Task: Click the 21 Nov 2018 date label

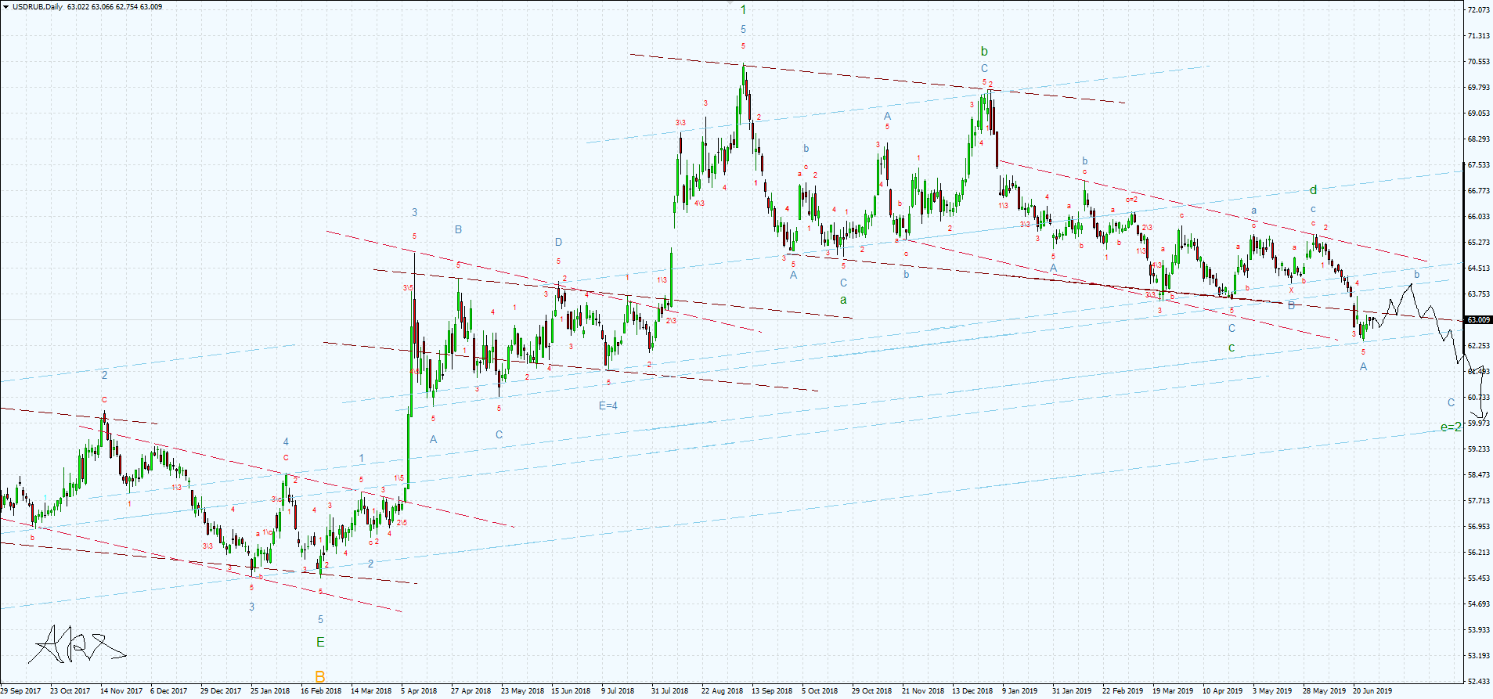Action: pyautogui.click(x=923, y=691)
